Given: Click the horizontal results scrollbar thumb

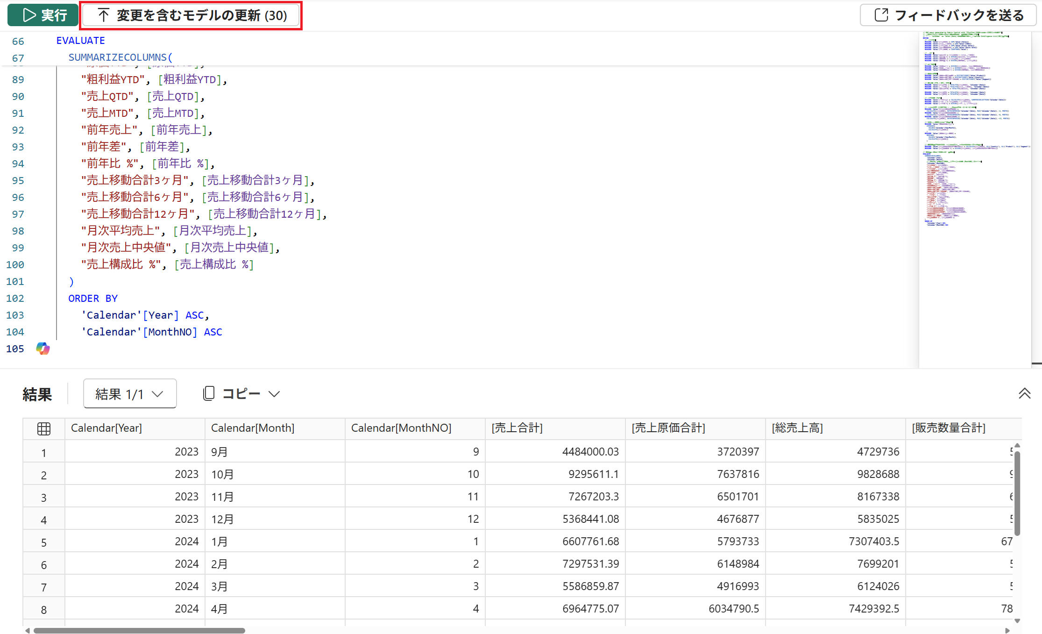Looking at the screenshot, I should (139, 630).
